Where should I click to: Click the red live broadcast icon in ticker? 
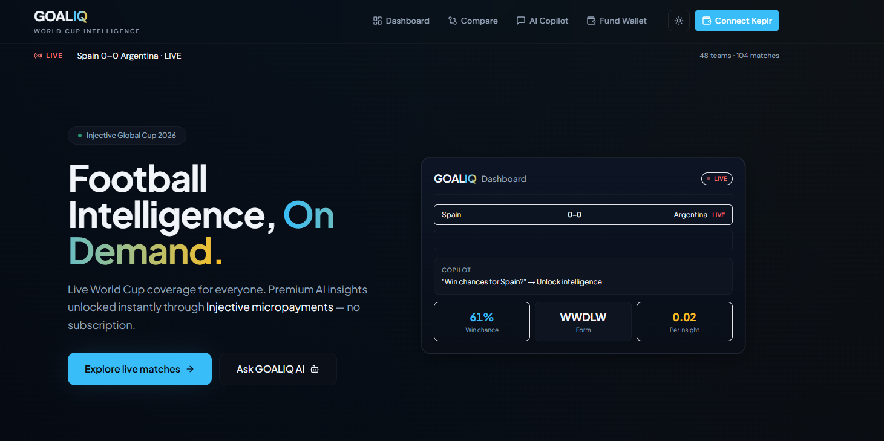tap(38, 56)
